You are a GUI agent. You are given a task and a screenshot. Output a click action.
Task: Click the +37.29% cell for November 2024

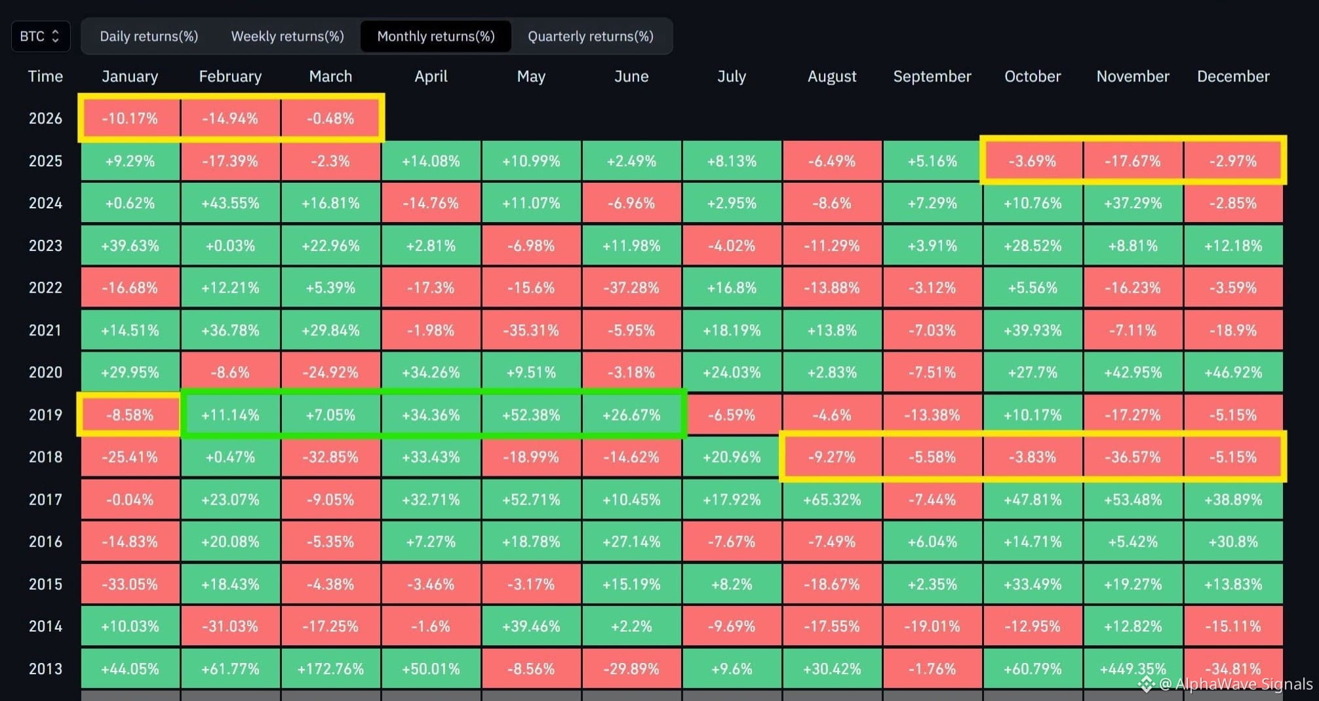1133,203
